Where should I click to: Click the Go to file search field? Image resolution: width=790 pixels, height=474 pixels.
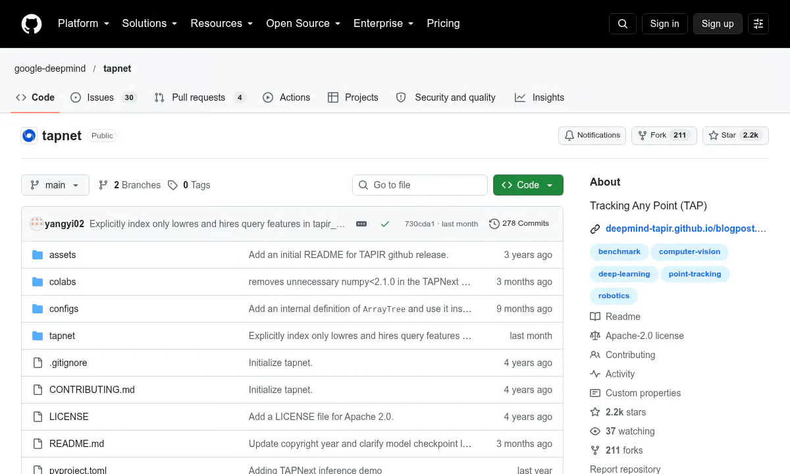coord(420,185)
